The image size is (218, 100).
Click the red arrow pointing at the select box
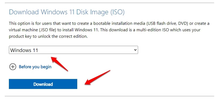click(x=60, y=64)
